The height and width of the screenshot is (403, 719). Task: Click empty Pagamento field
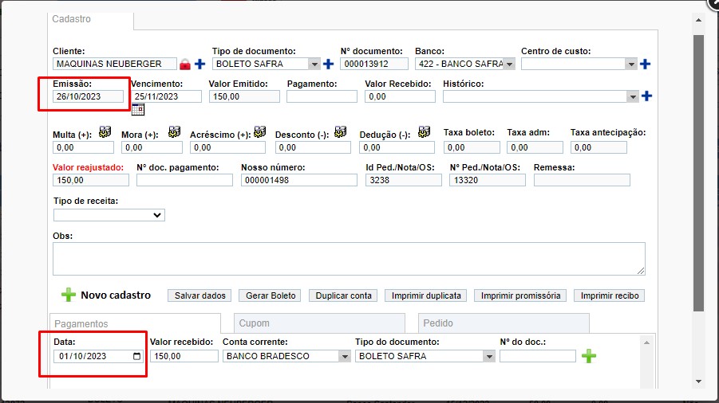[322, 96]
